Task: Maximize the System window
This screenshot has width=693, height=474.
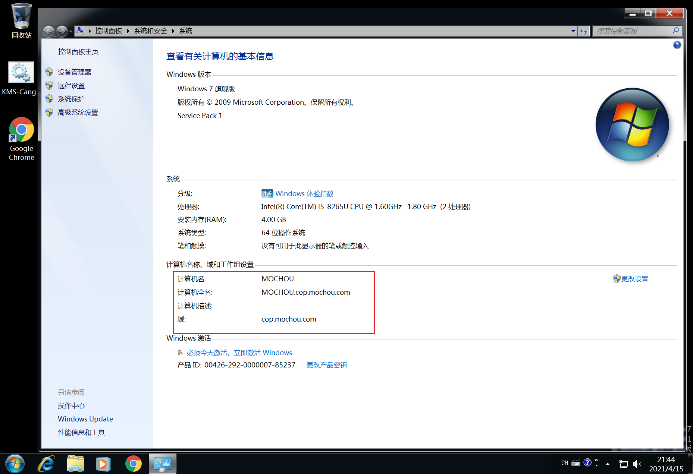Action: [648, 13]
